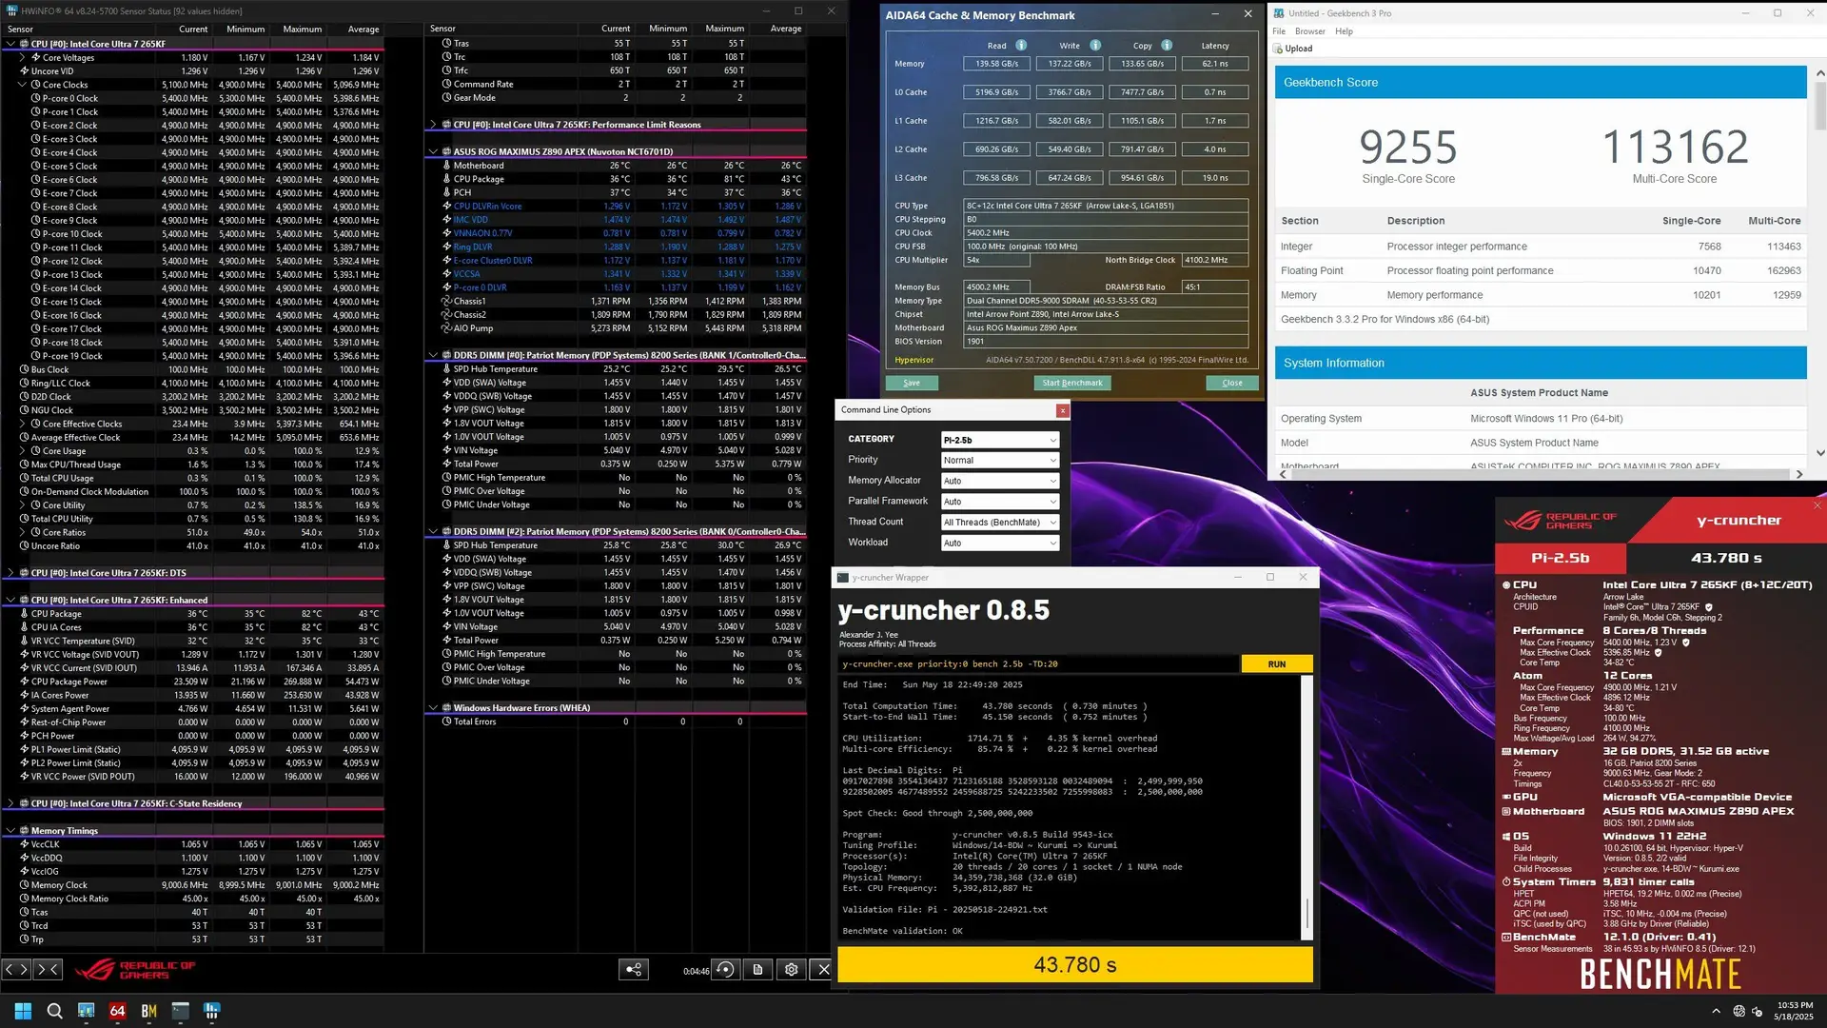1827x1028 pixels.
Task: Expand the Performance Limit Reasons section
Action: (433, 125)
